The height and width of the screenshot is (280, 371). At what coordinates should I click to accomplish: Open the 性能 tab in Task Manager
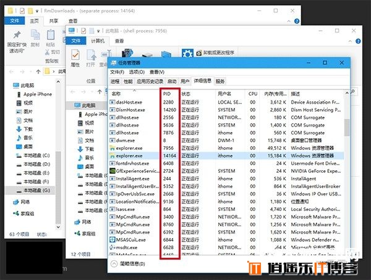[128, 81]
